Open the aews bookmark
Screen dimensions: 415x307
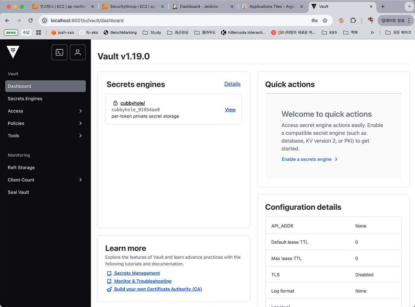coord(11,32)
